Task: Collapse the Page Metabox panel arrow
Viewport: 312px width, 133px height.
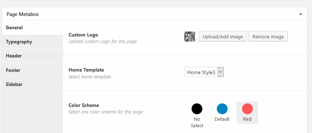Action: tap(301, 14)
